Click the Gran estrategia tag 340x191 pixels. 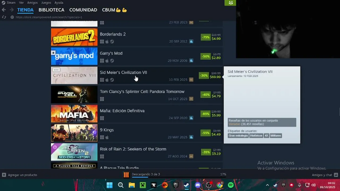238,136
